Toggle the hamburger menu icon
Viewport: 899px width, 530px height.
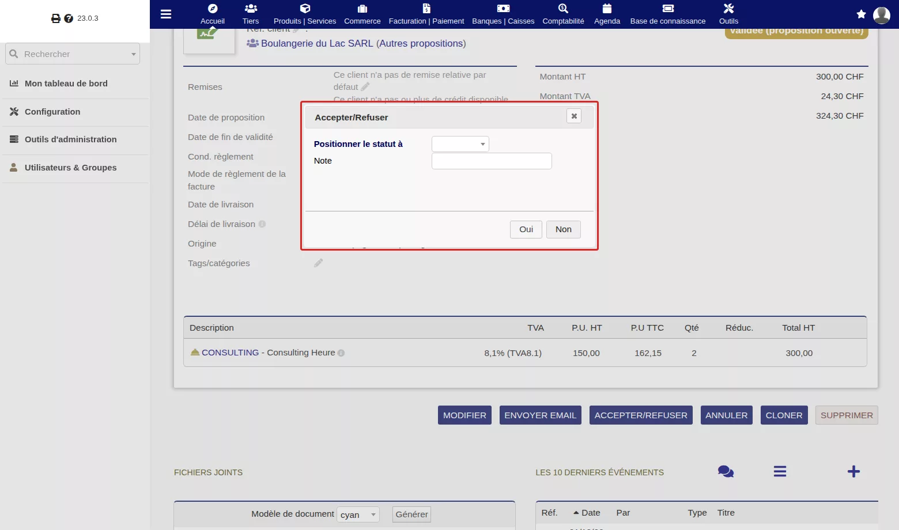[x=166, y=14]
